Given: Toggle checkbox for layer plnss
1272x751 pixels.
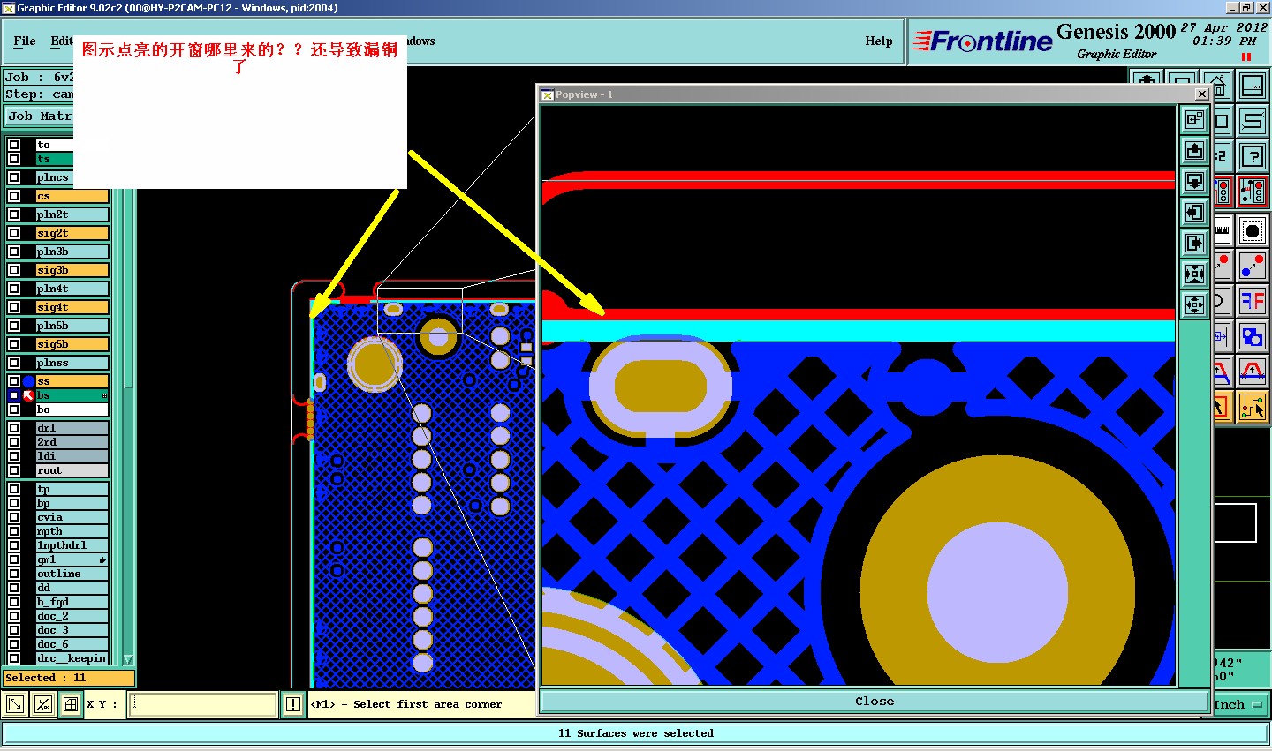Looking at the screenshot, I should click(14, 363).
